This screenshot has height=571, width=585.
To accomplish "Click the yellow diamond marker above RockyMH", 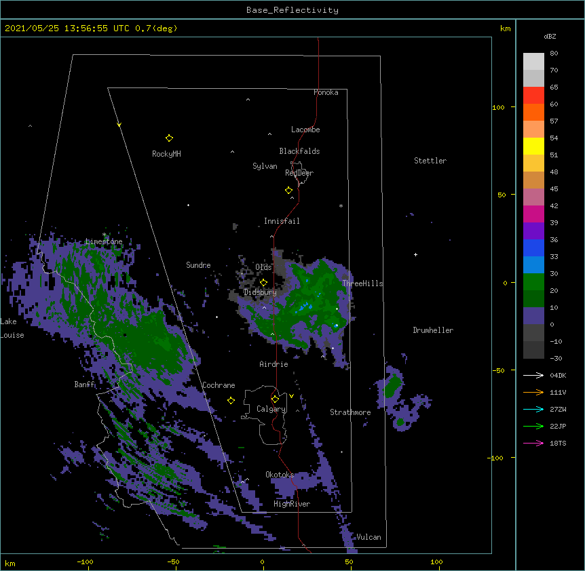I will click(169, 138).
